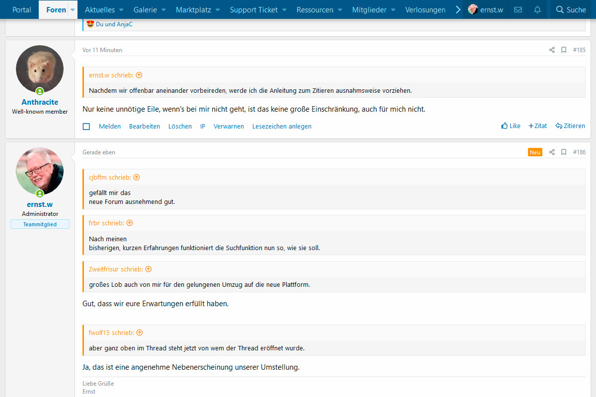Expand the Foren dropdown arrow
This screenshot has height=397, width=596.
pos(73,10)
